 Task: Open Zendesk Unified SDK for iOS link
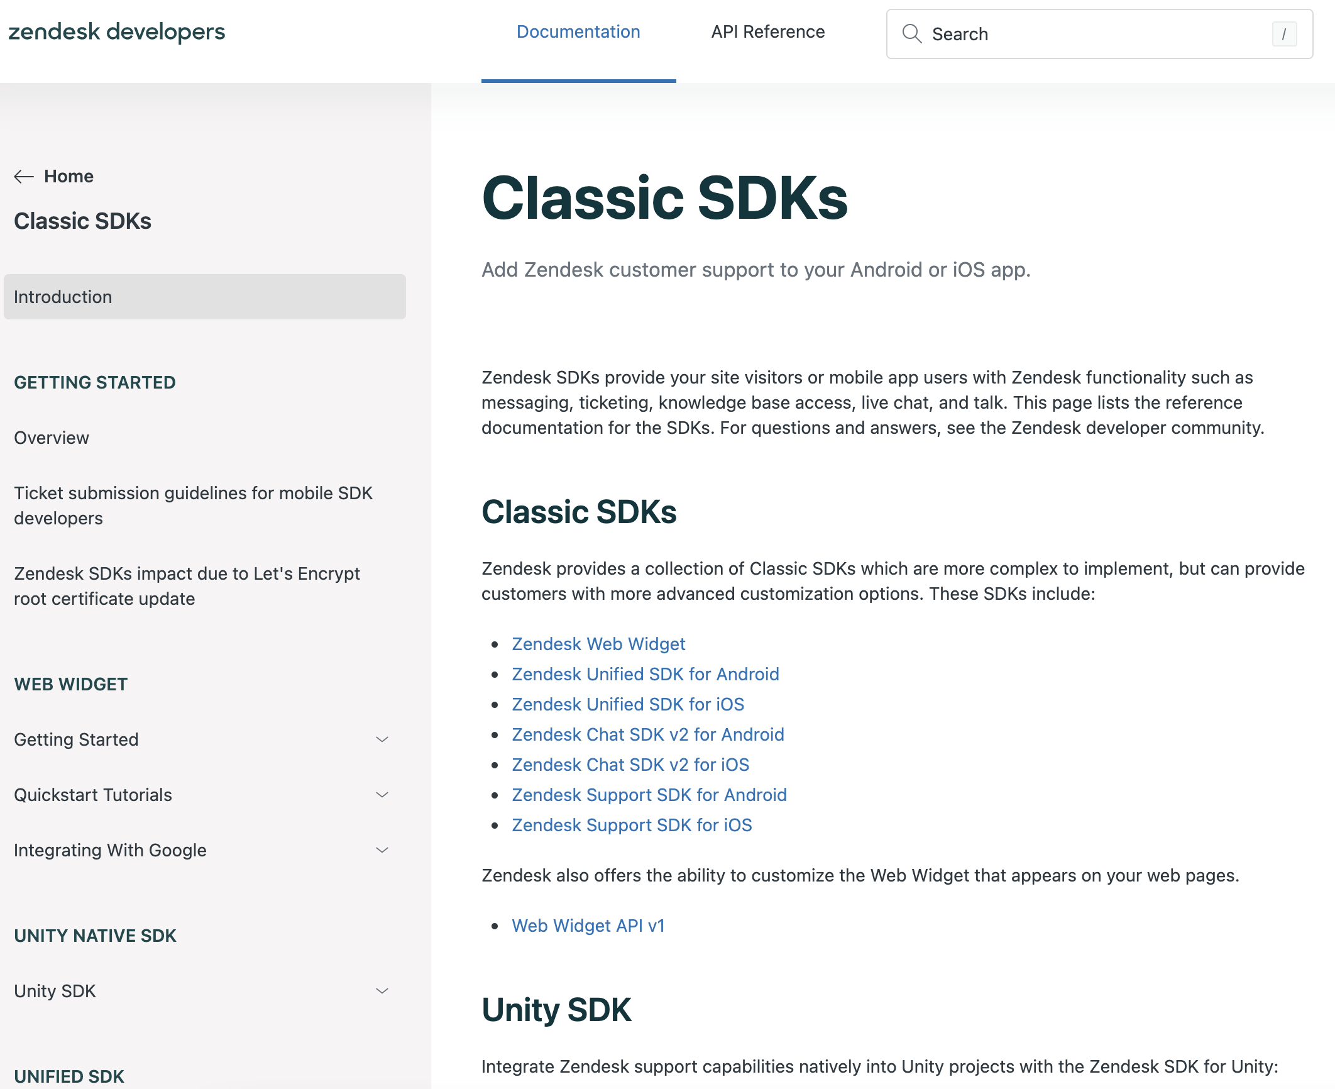point(628,704)
